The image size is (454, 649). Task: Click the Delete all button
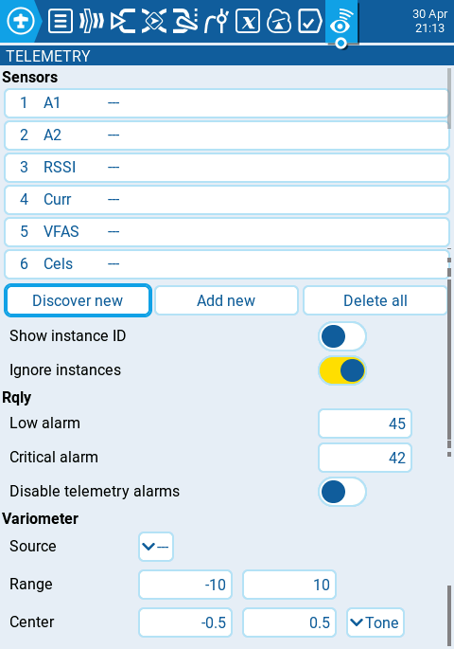click(375, 300)
